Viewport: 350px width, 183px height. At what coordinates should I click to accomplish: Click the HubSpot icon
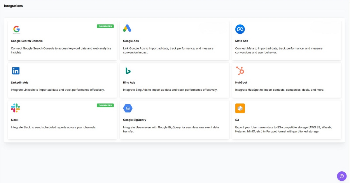[240, 70]
